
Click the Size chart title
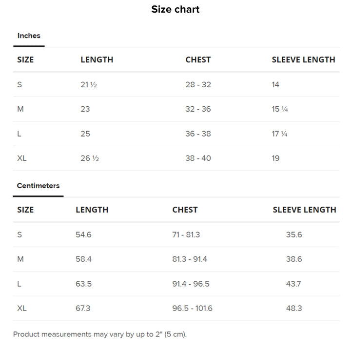tap(175, 9)
